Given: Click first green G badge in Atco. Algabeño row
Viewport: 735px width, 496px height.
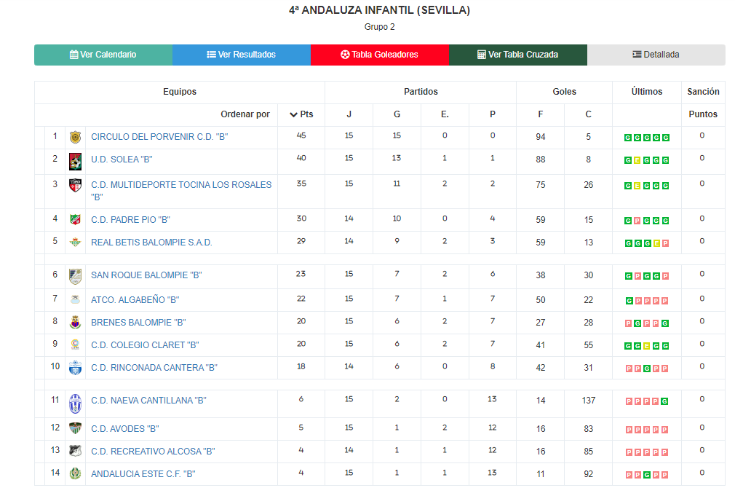Looking at the screenshot, I should 629,301.
